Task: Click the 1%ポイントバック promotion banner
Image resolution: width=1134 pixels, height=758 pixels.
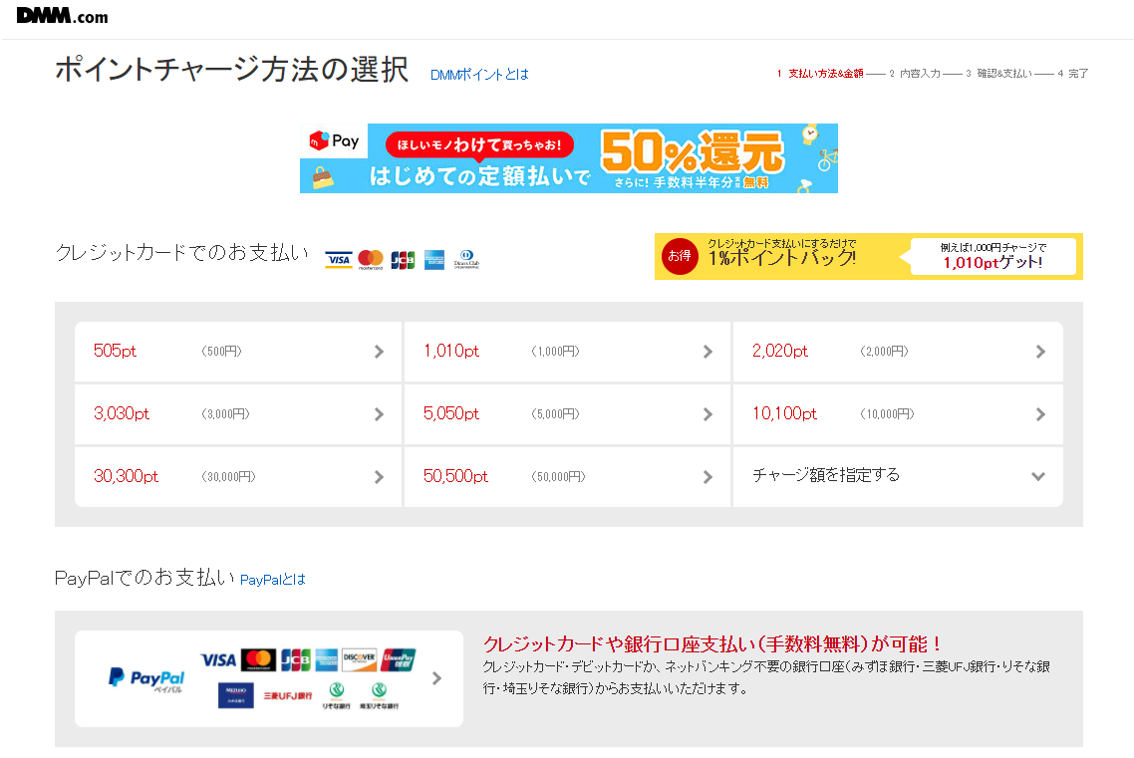Action: pos(869,257)
